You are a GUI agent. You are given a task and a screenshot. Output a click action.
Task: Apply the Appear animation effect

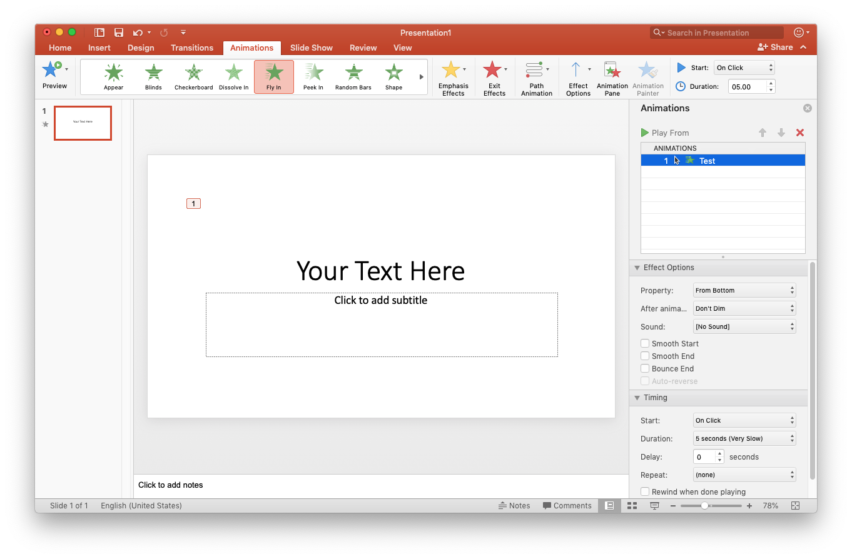[x=114, y=76]
